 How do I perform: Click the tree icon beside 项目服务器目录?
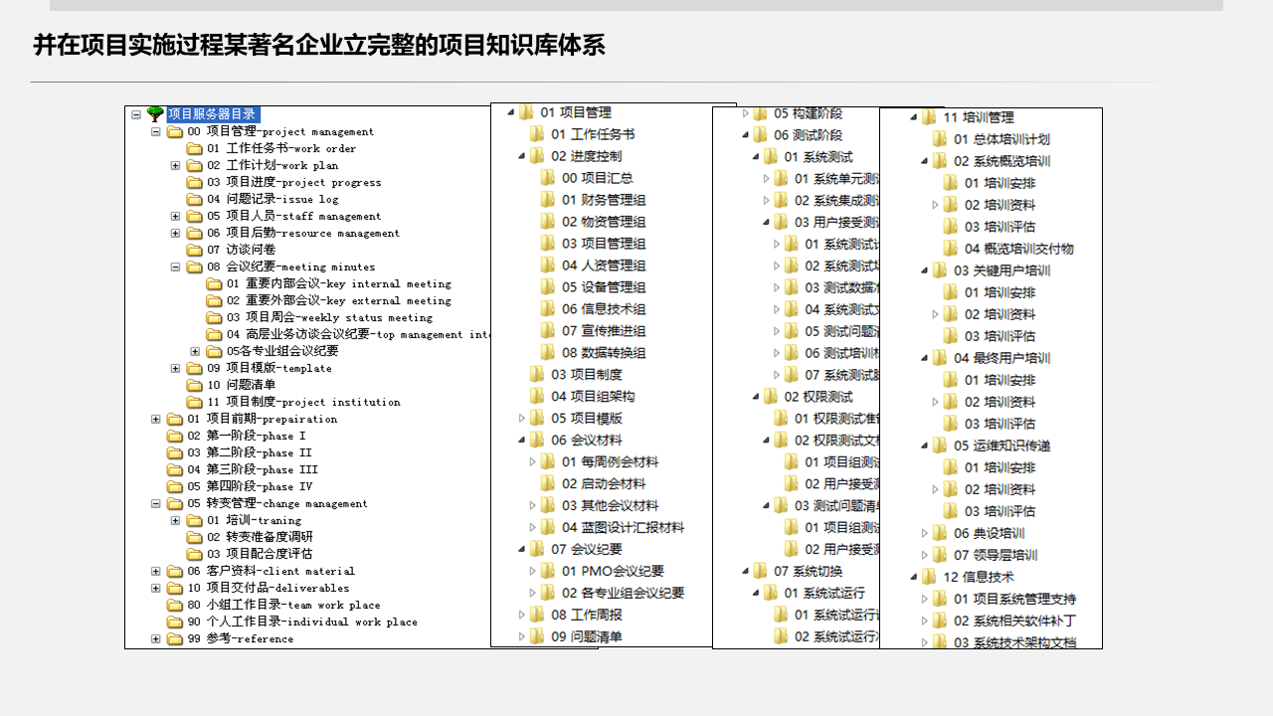pos(155,114)
